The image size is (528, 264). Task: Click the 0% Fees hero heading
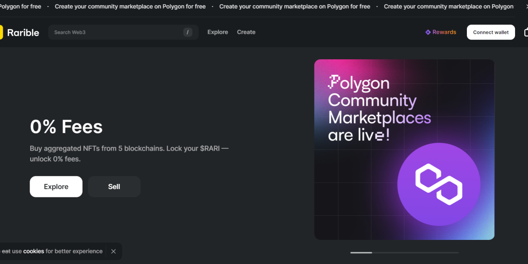coord(66,126)
